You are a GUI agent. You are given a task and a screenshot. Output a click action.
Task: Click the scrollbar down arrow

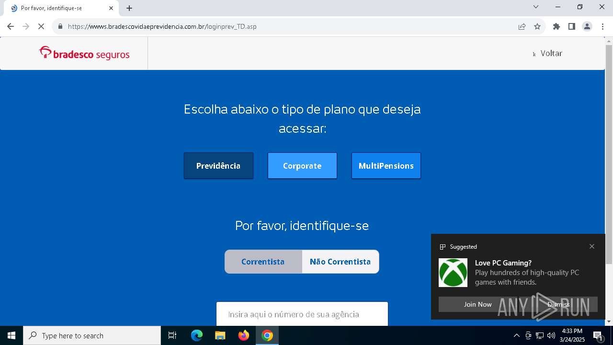[x=609, y=322]
